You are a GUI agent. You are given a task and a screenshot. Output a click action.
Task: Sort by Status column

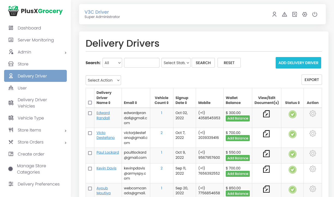[x=293, y=103]
